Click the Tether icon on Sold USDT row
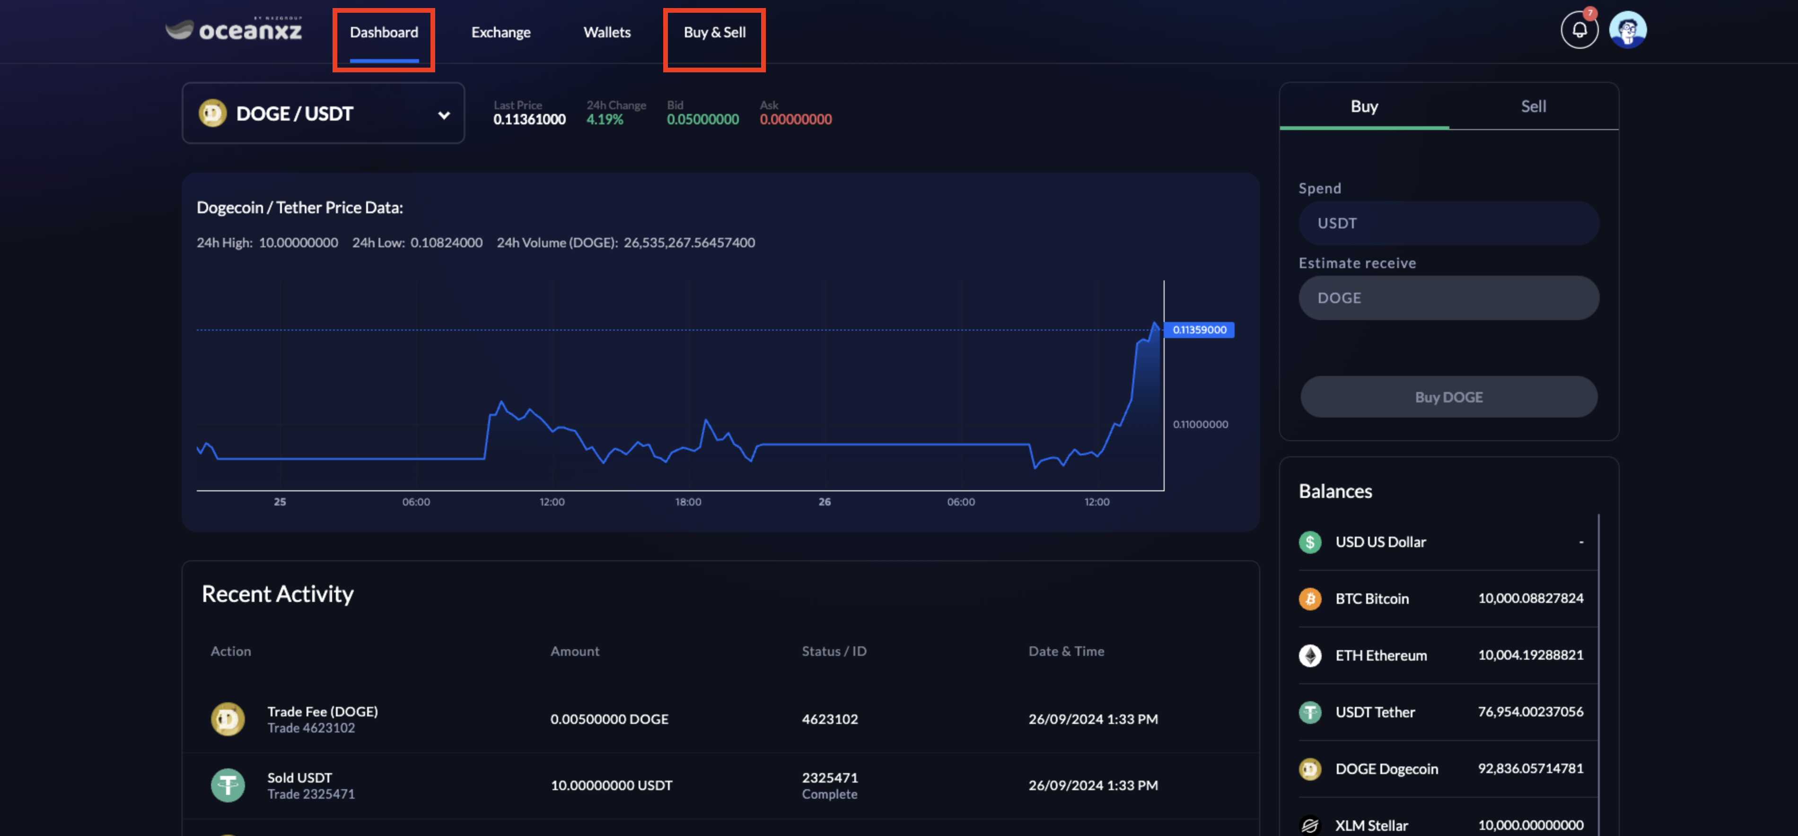The width and height of the screenshot is (1798, 836). click(228, 785)
